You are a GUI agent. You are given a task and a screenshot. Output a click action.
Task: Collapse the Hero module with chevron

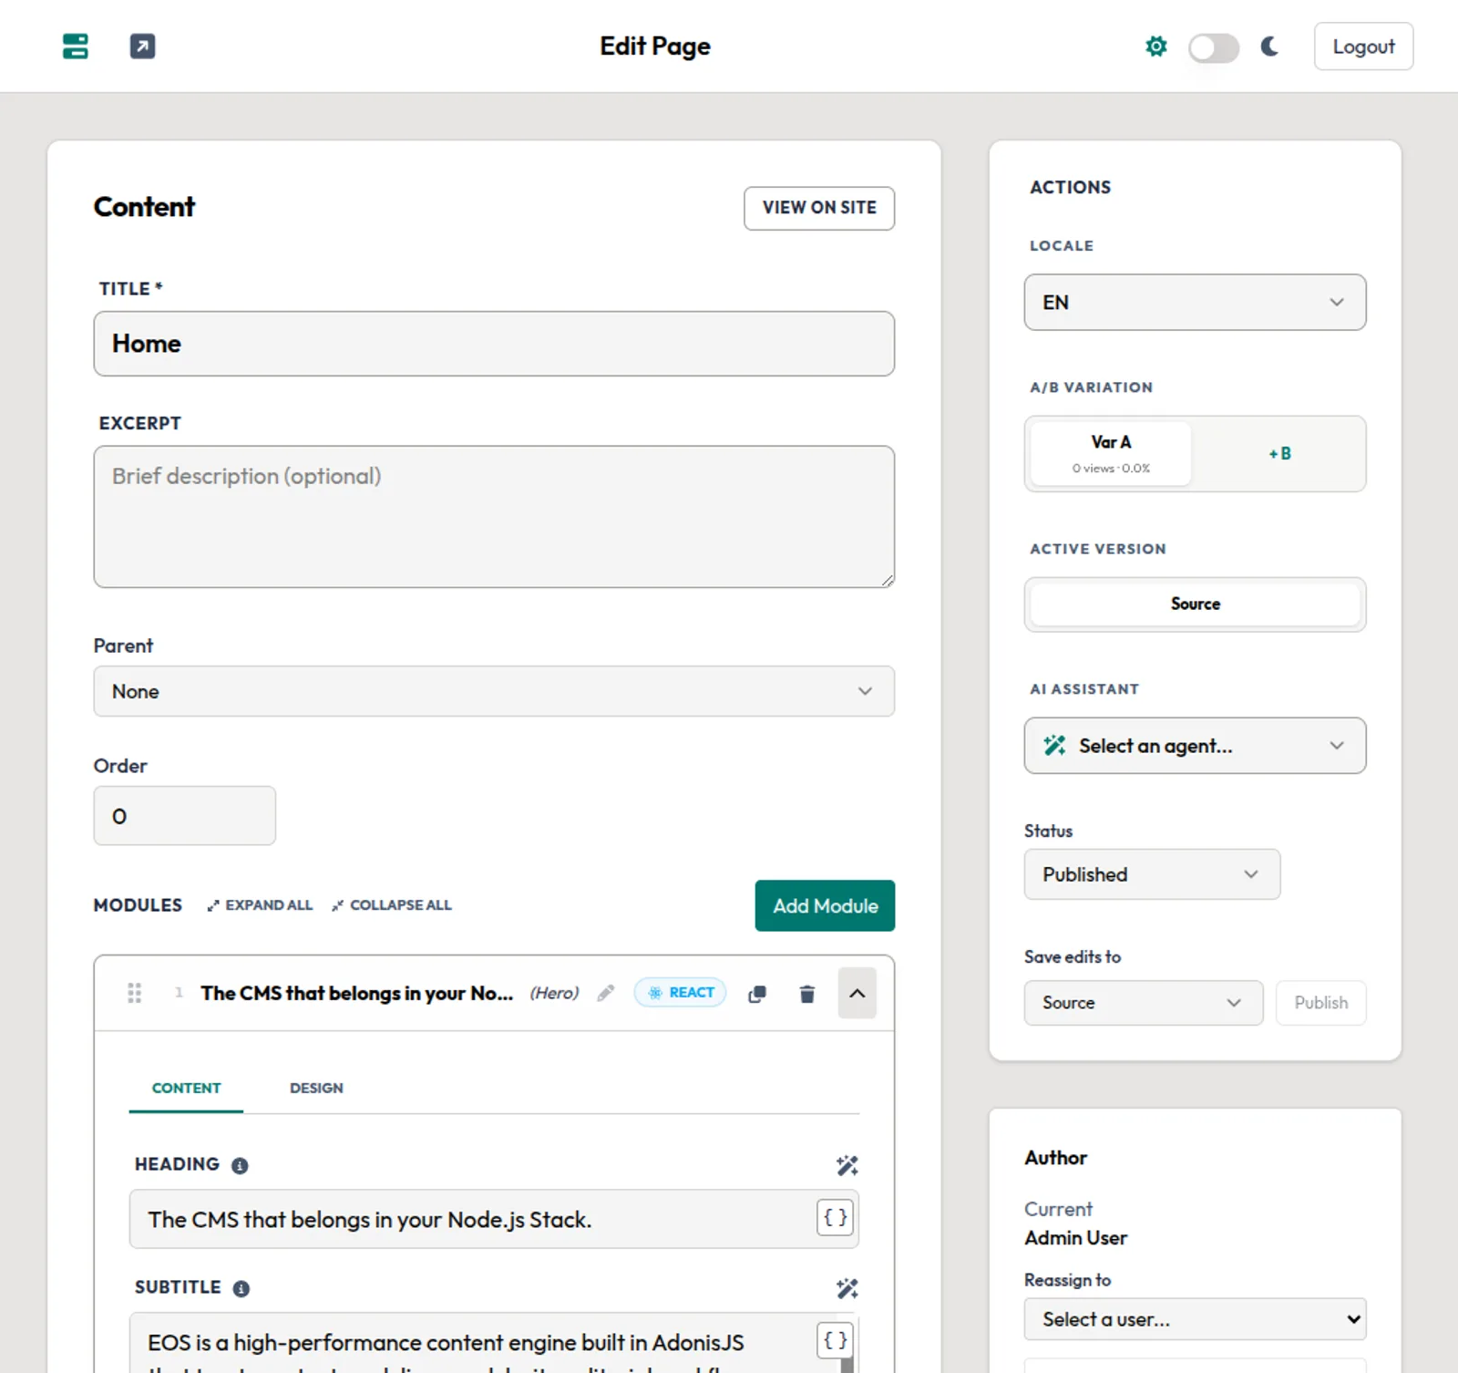click(857, 993)
